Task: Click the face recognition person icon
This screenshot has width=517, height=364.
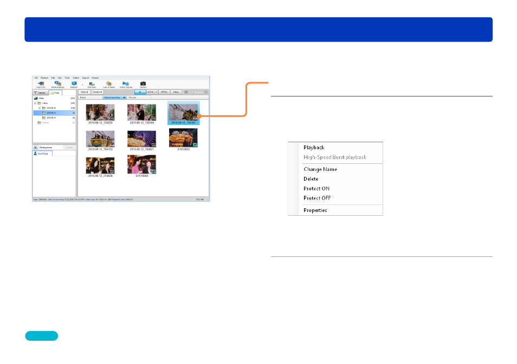Action: (36, 154)
